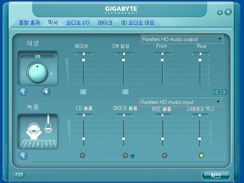Click the recording DJ mixer illustration

[38, 131]
